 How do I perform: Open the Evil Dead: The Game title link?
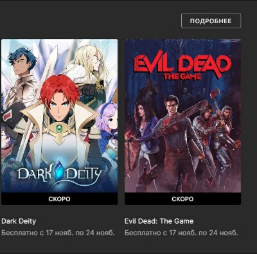point(159,221)
